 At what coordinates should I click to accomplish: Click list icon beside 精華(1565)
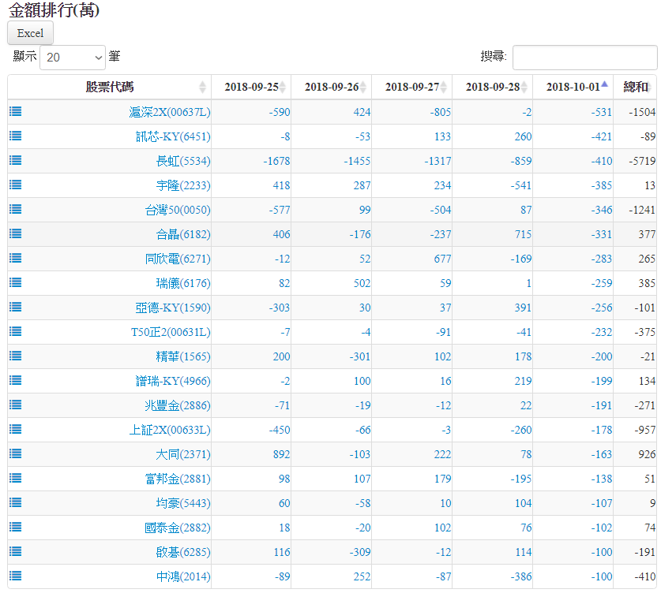(x=15, y=356)
